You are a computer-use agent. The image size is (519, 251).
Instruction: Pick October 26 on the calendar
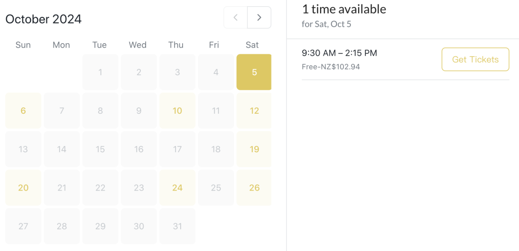(x=254, y=188)
